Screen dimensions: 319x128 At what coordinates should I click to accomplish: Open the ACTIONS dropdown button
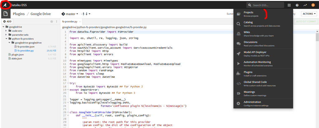[309, 14]
